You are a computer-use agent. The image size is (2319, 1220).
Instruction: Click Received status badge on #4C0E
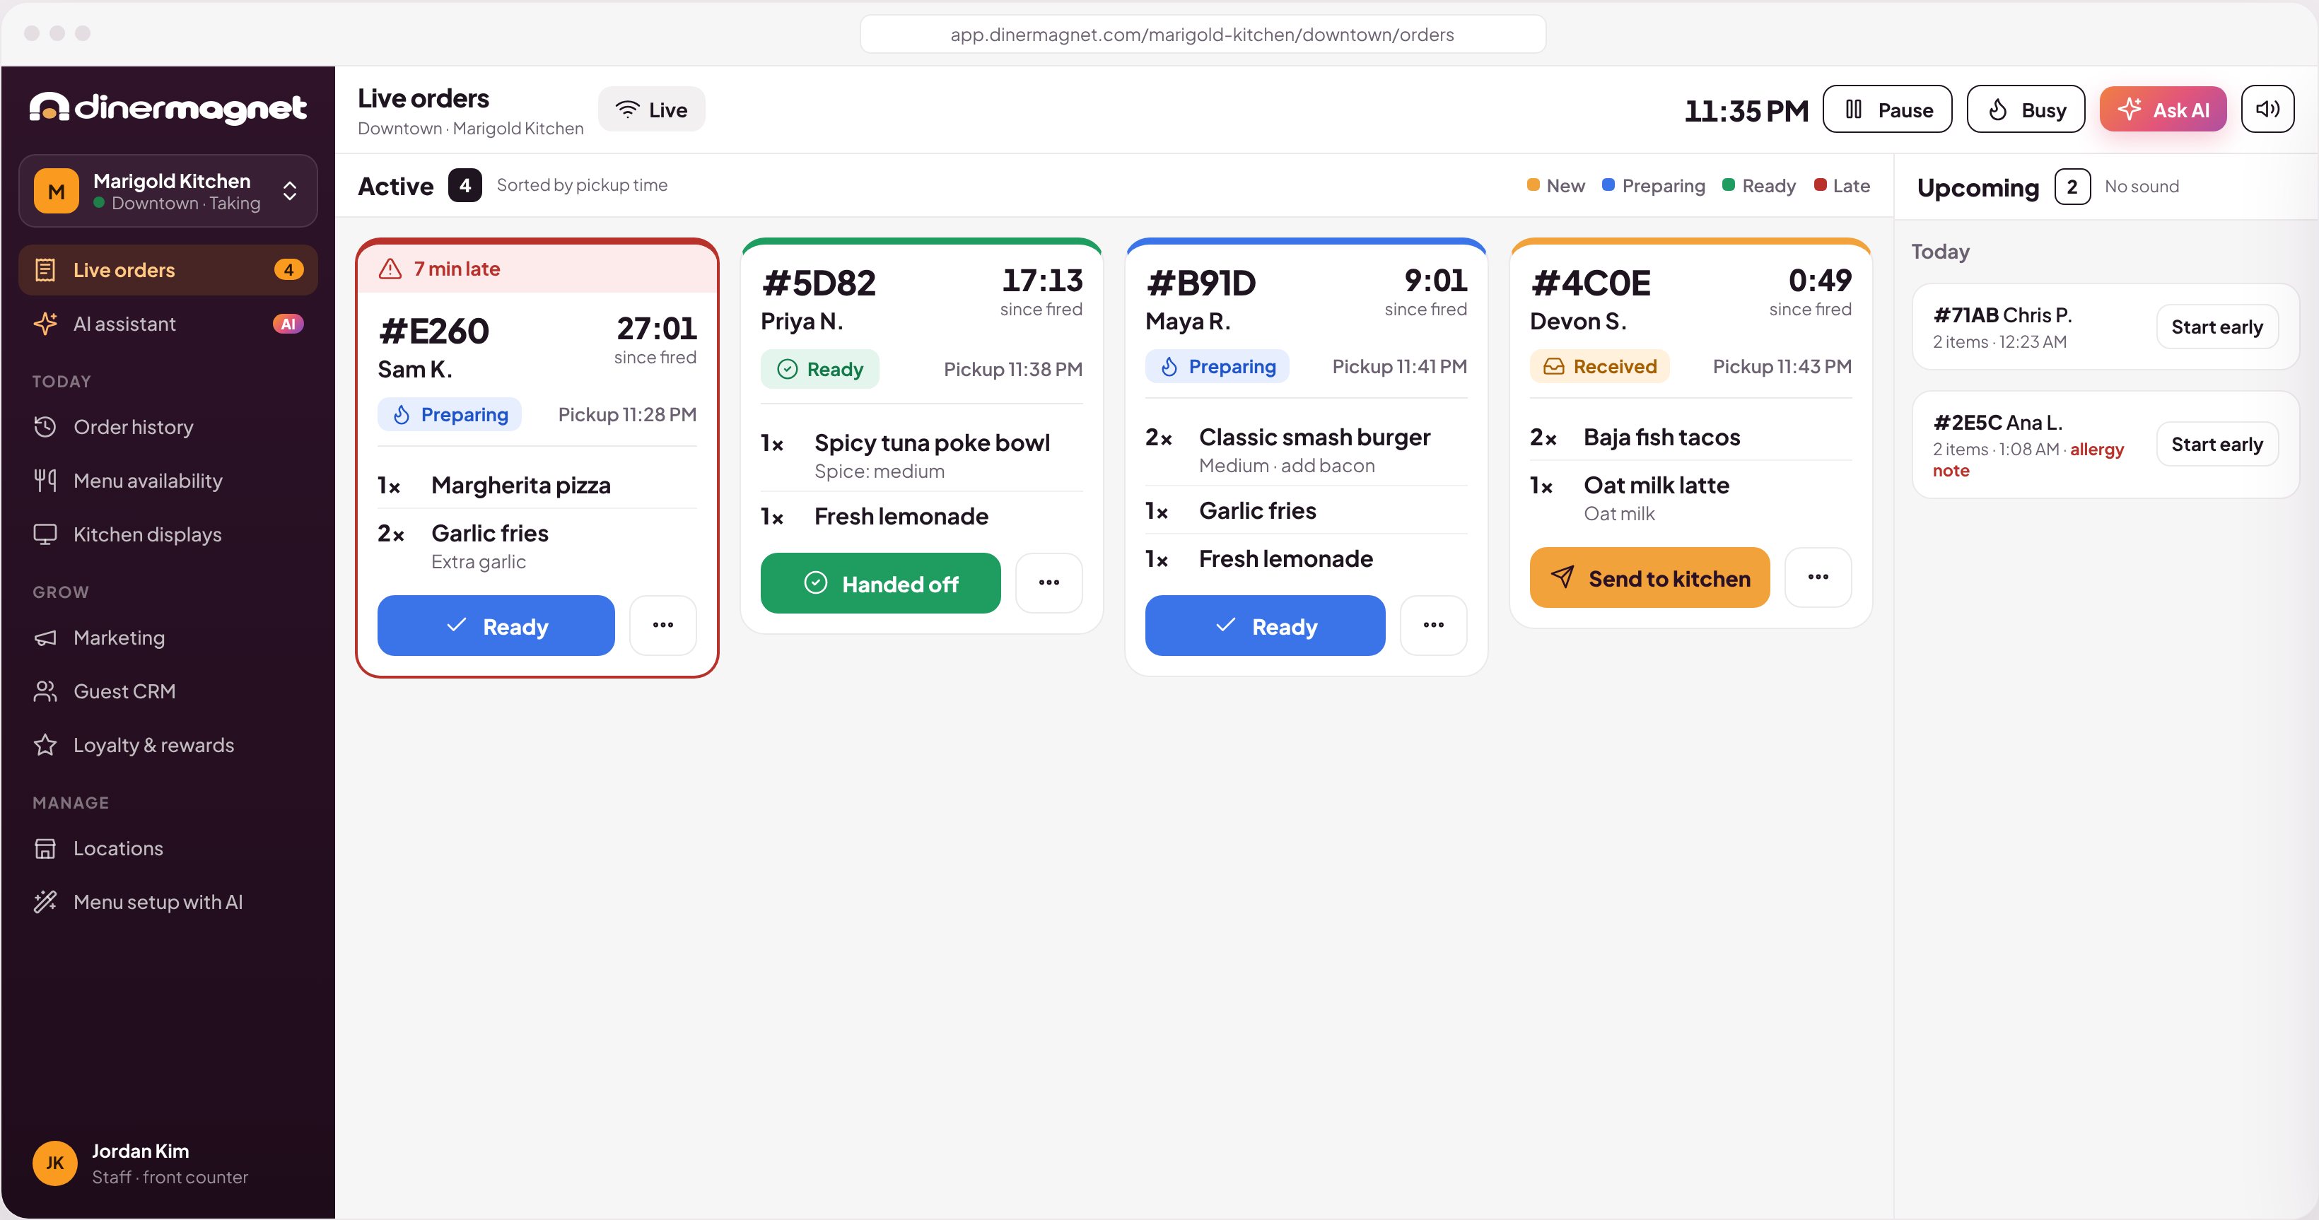(x=1600, y=366)
